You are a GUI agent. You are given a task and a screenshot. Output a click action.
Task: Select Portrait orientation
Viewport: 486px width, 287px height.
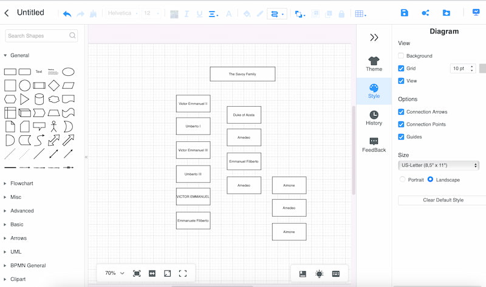point(402,179)
